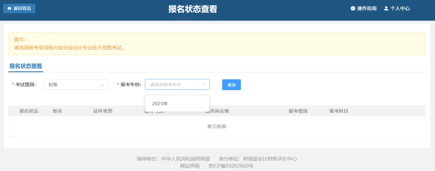Click the 姓名 column header
The height and width of the screenshot is (171, 435).
(57, 111)
